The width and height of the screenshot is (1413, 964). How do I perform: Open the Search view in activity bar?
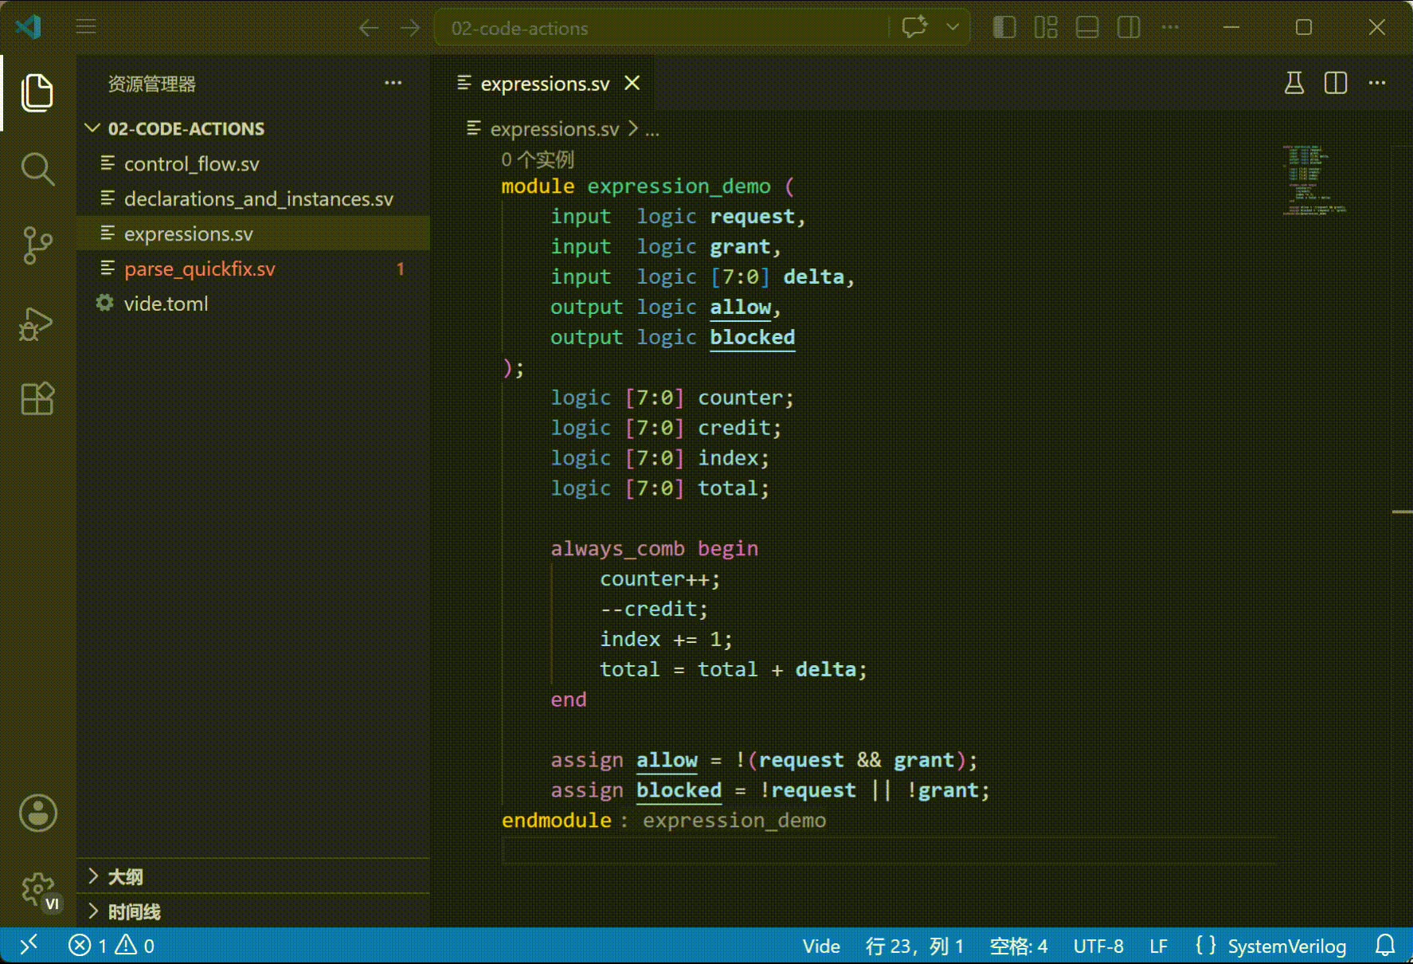click(x=37, y=169)
